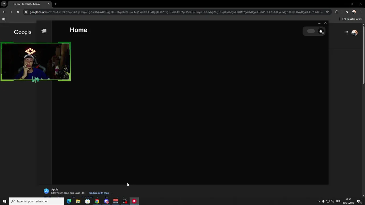The width and height of the screenshot is (365, 205).
Task: Click the Taper ici pour rechercher box
Action: pyautogui.click(x=36, y=201)
